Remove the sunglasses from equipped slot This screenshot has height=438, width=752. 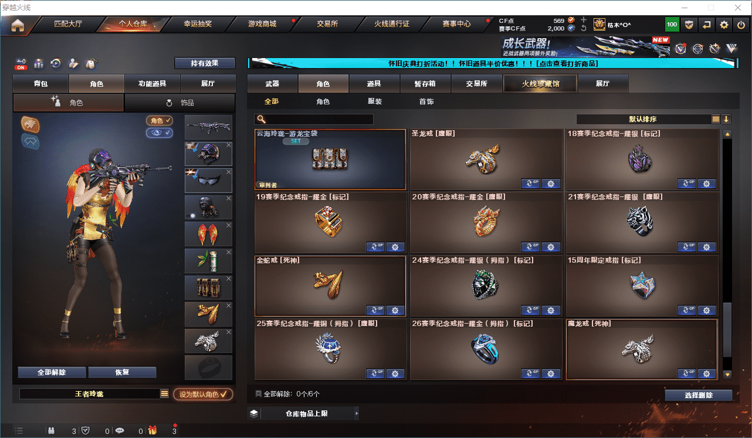tap(229, 172)
